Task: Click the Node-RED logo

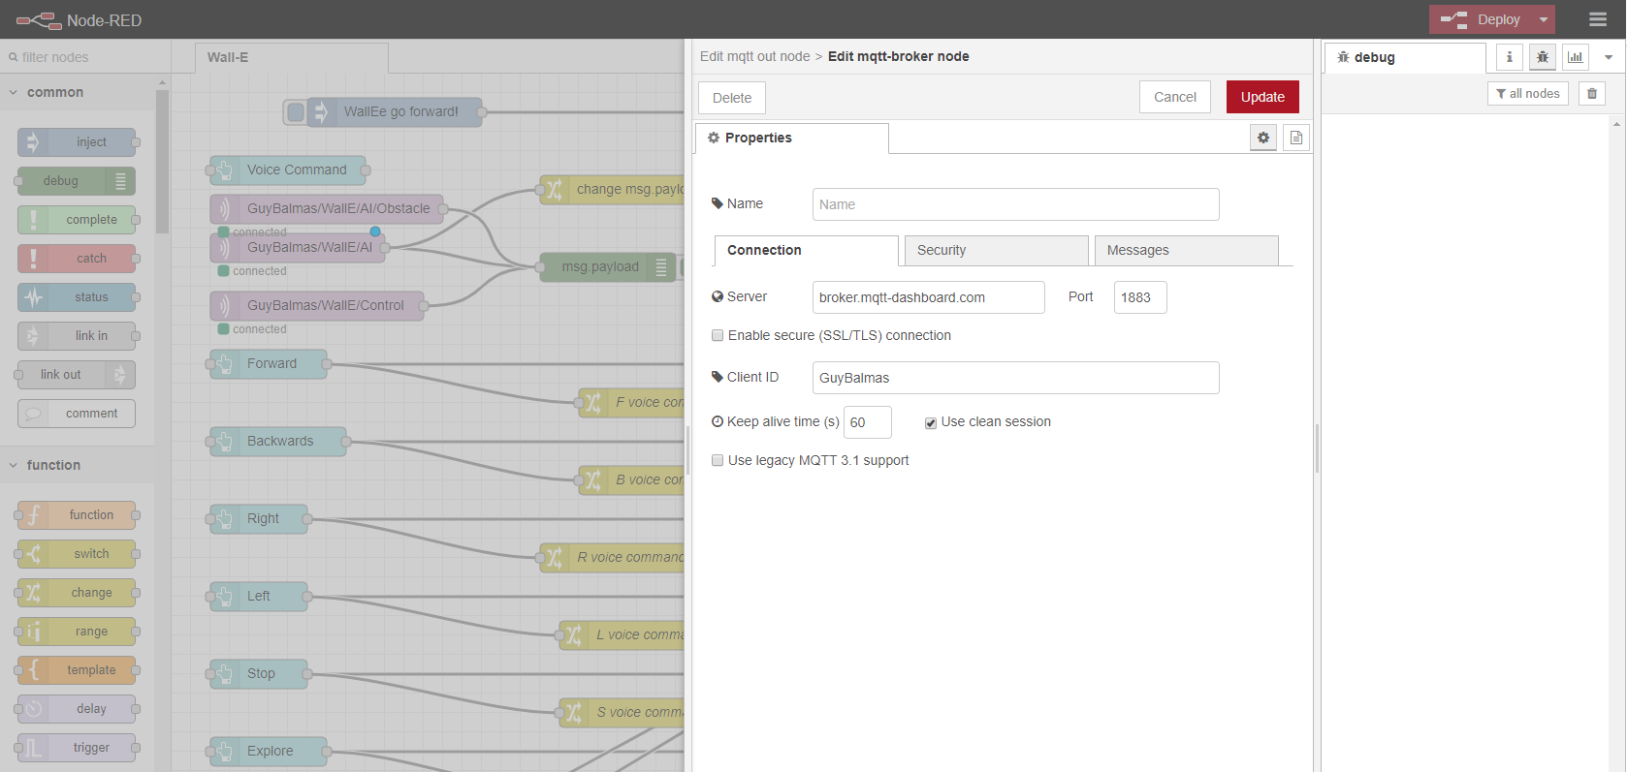Action: coord(79,19)
